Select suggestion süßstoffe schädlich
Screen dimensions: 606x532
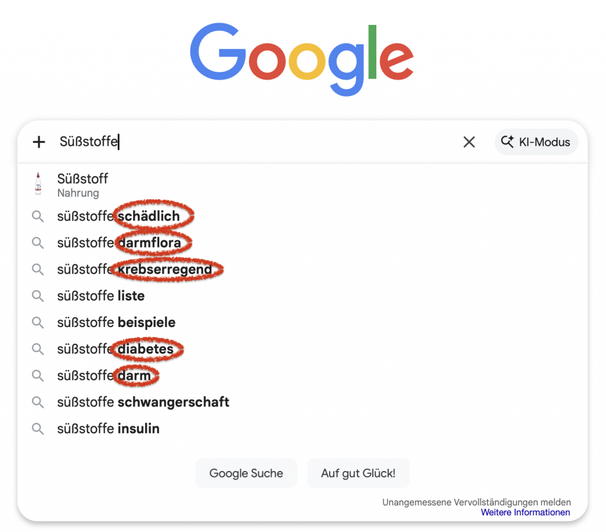click(118, 216)
